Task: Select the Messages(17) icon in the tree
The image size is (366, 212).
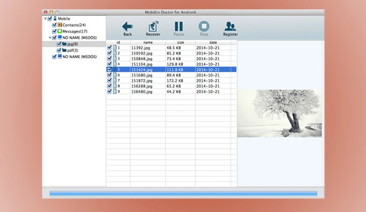Action: [x=60, y=31]
